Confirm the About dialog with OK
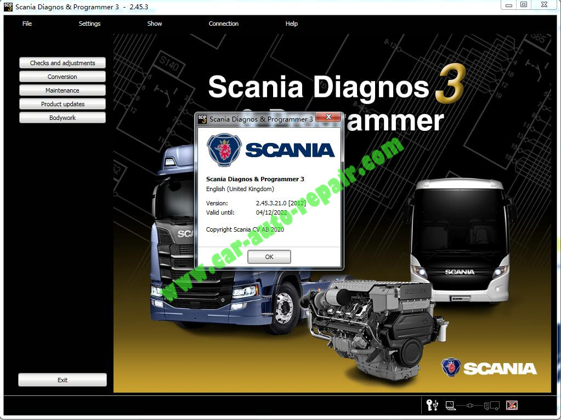The image size is (561, 420). (269, 257)
